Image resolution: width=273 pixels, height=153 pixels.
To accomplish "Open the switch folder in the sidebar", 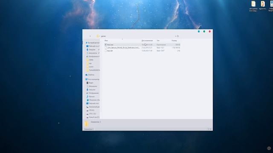I will coord(90,67).
